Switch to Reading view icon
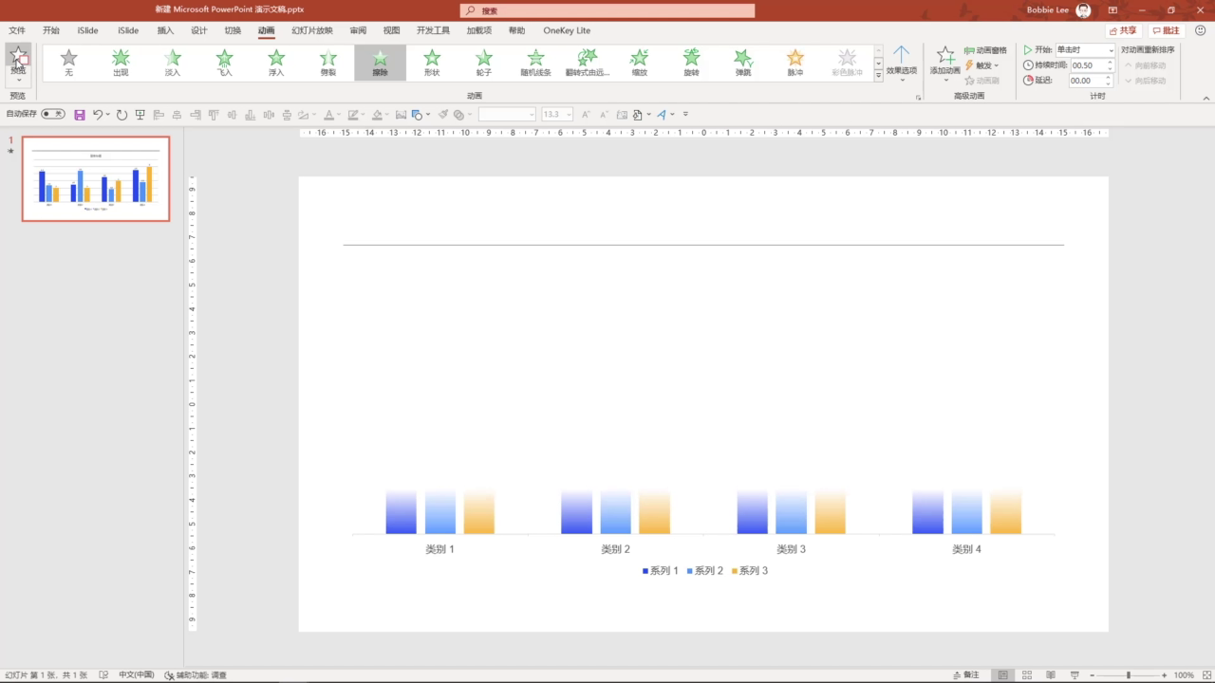 1050,674
